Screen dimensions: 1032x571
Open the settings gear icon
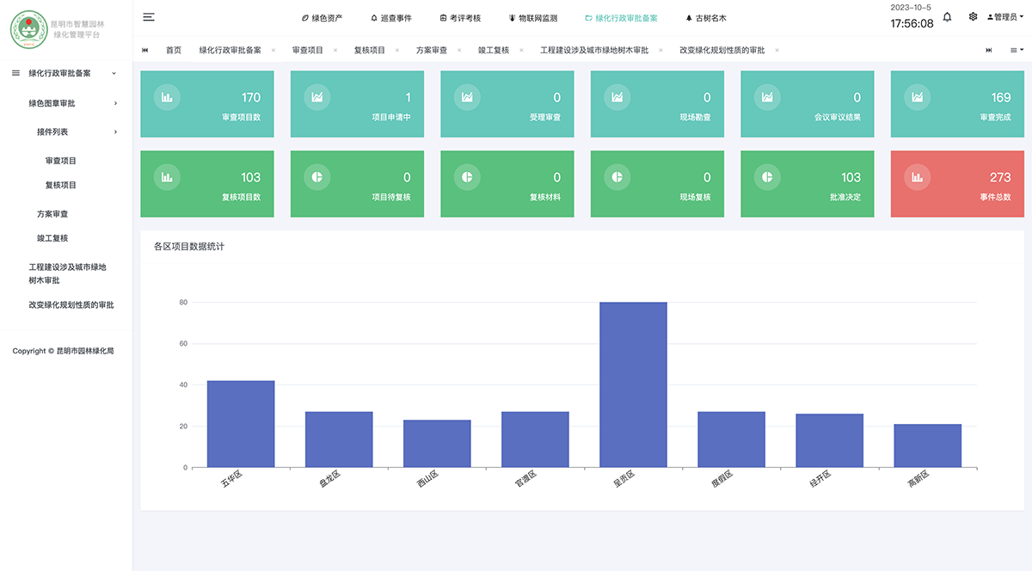click(x=973, y=17)
